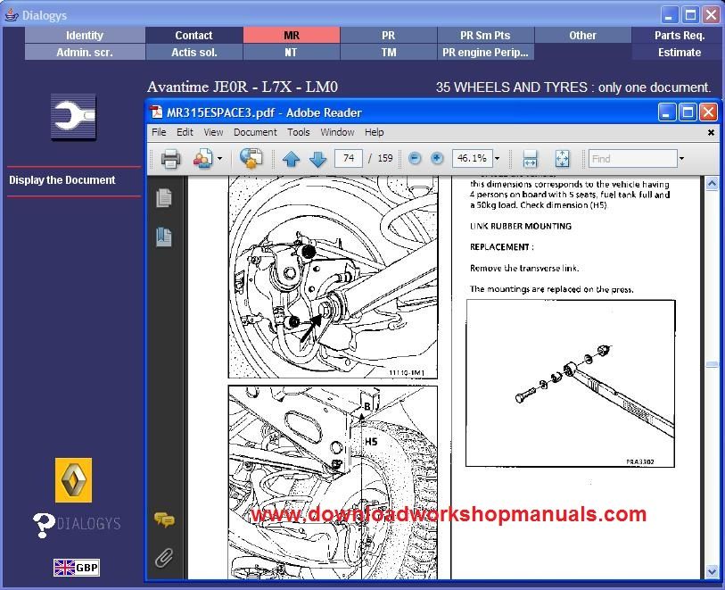Viewport: 725px width, 590px height.
Task: Select the Estimate tab
Action: coord(680,53)
